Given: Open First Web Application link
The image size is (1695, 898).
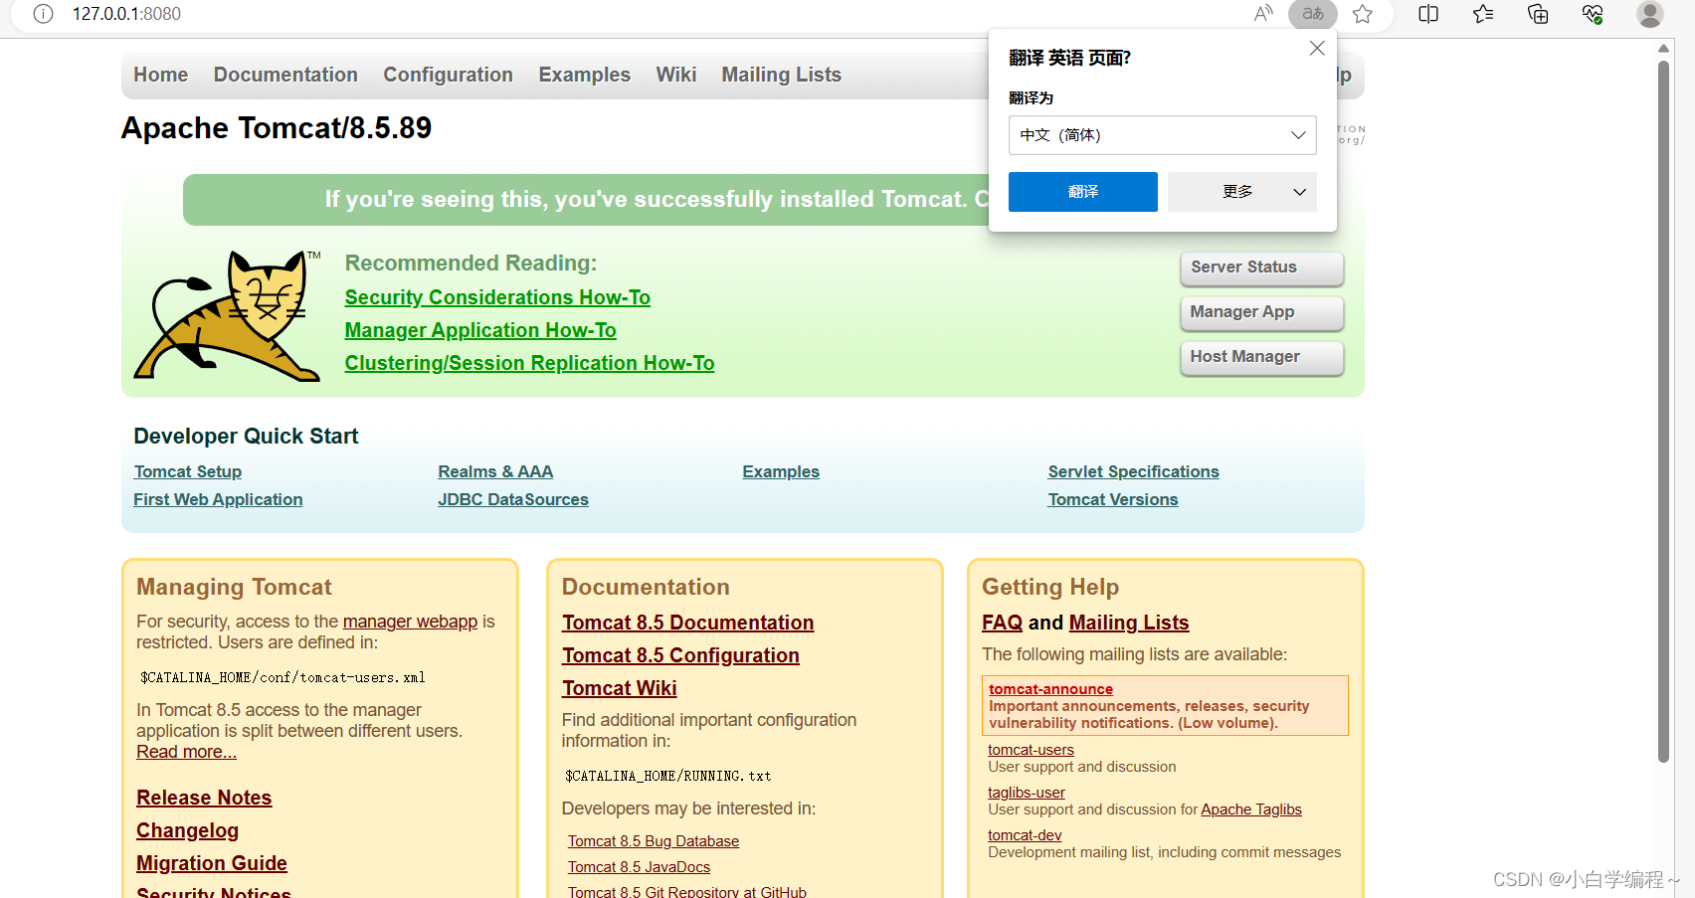Looking at the screenshot, I should (x=218, y=499).
